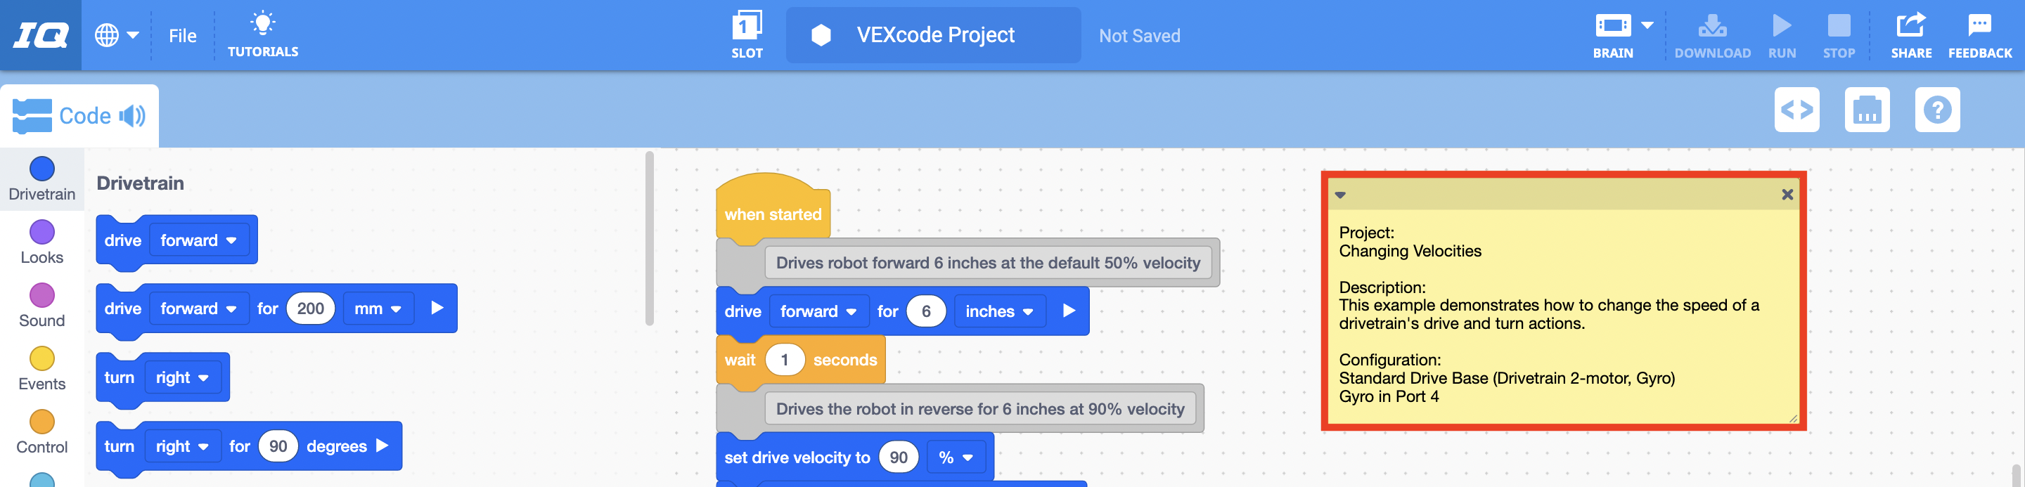
Task: Open the 'inches' unit dropdown
Action: [x=999, y=311]
